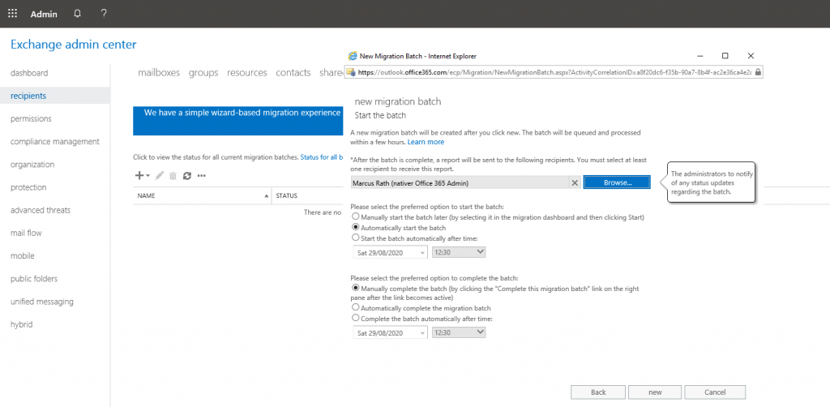830x407 pixels.
Task: Open the start time 12:30 dropdown
Action: coord(459,252)
